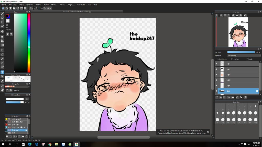Hide the Lớp2 layer visibility dot
This screenshot has width=262, height=147.
tap(216, 64)
